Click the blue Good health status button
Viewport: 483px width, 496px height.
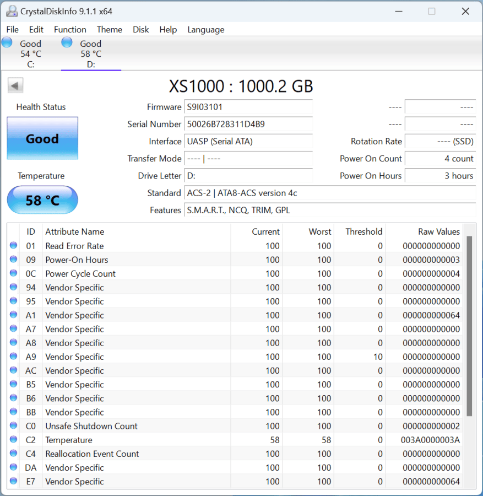42,138
